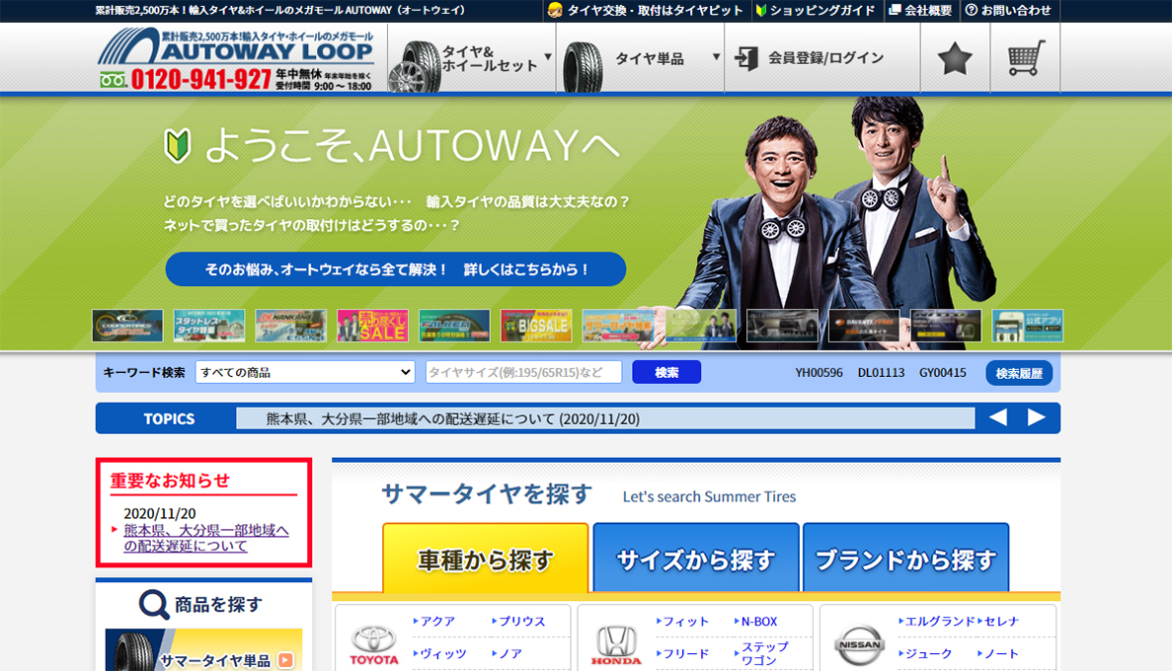Select recent search DL01113
Viewport: 1172px width, 671px height.
point(881,372)
